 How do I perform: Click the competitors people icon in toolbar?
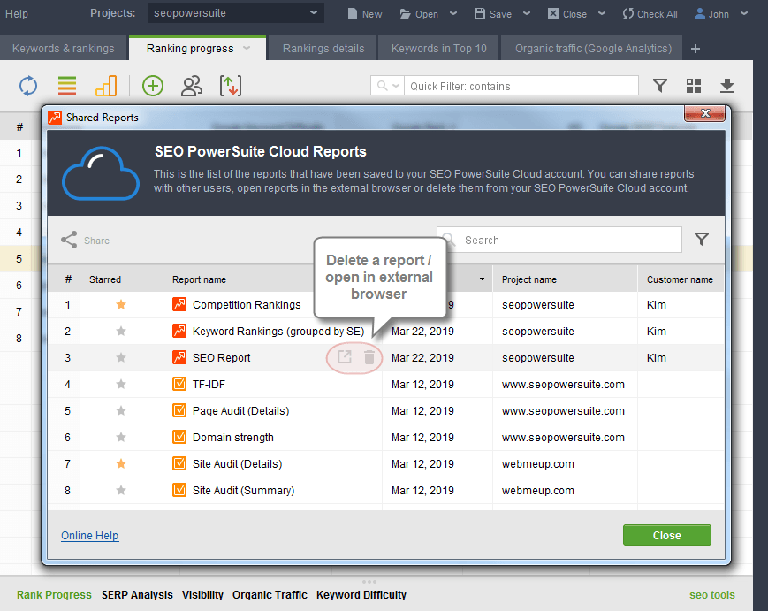(x=191, y=86)
